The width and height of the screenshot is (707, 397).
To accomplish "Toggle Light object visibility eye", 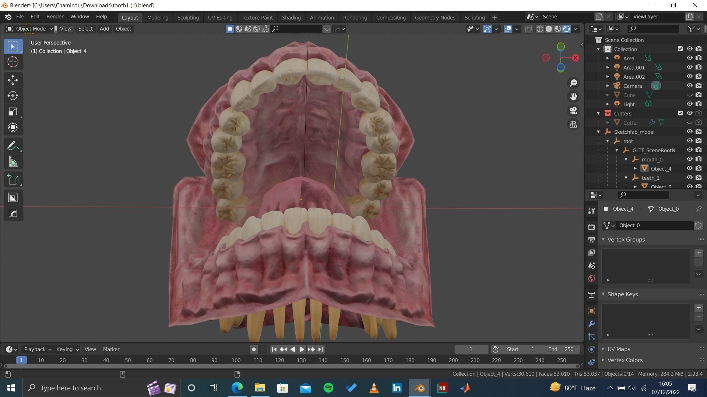I will [689, 104].
